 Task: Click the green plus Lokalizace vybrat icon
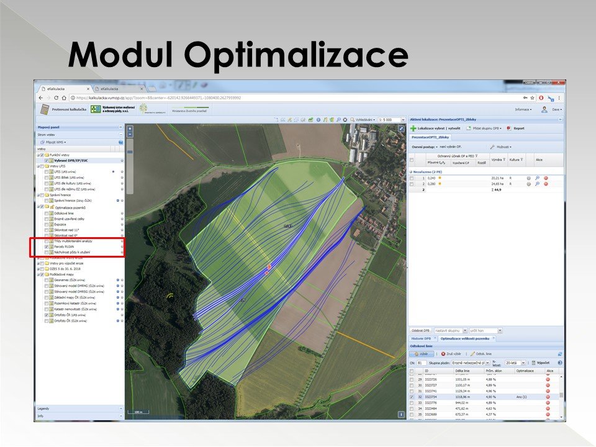point(413,129)
